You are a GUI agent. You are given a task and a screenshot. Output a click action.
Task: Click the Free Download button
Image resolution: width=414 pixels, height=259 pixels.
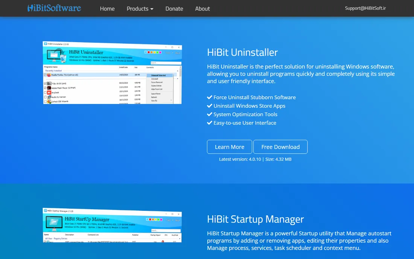(280, 147)
